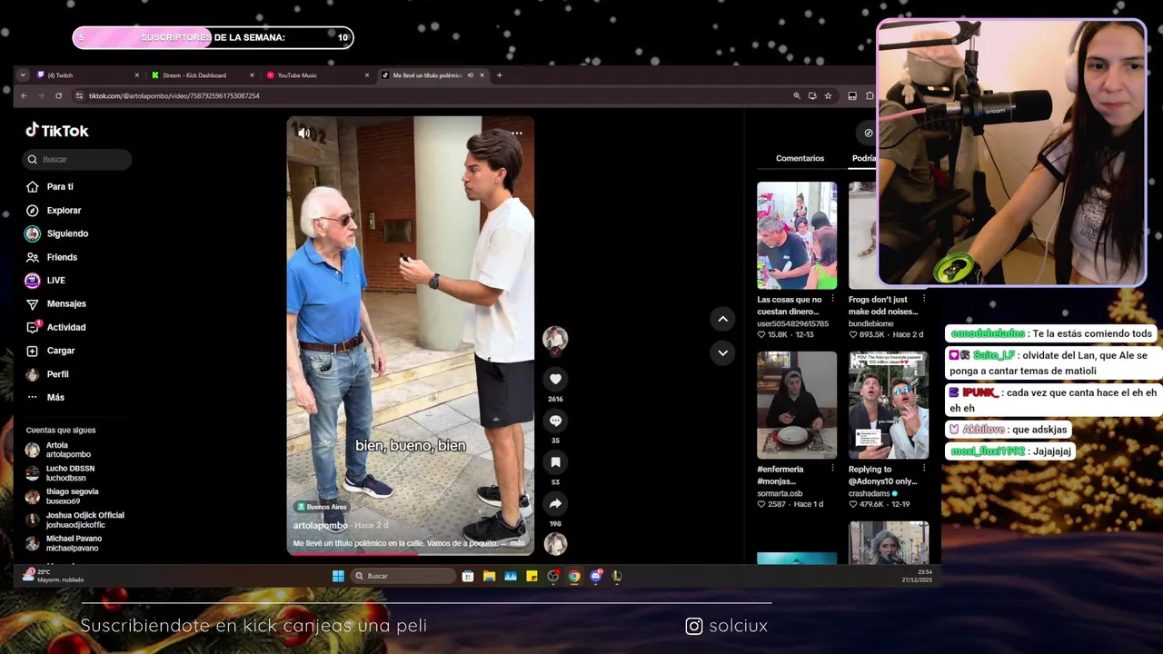Open Chrome from the taskbar

(574, 576)
